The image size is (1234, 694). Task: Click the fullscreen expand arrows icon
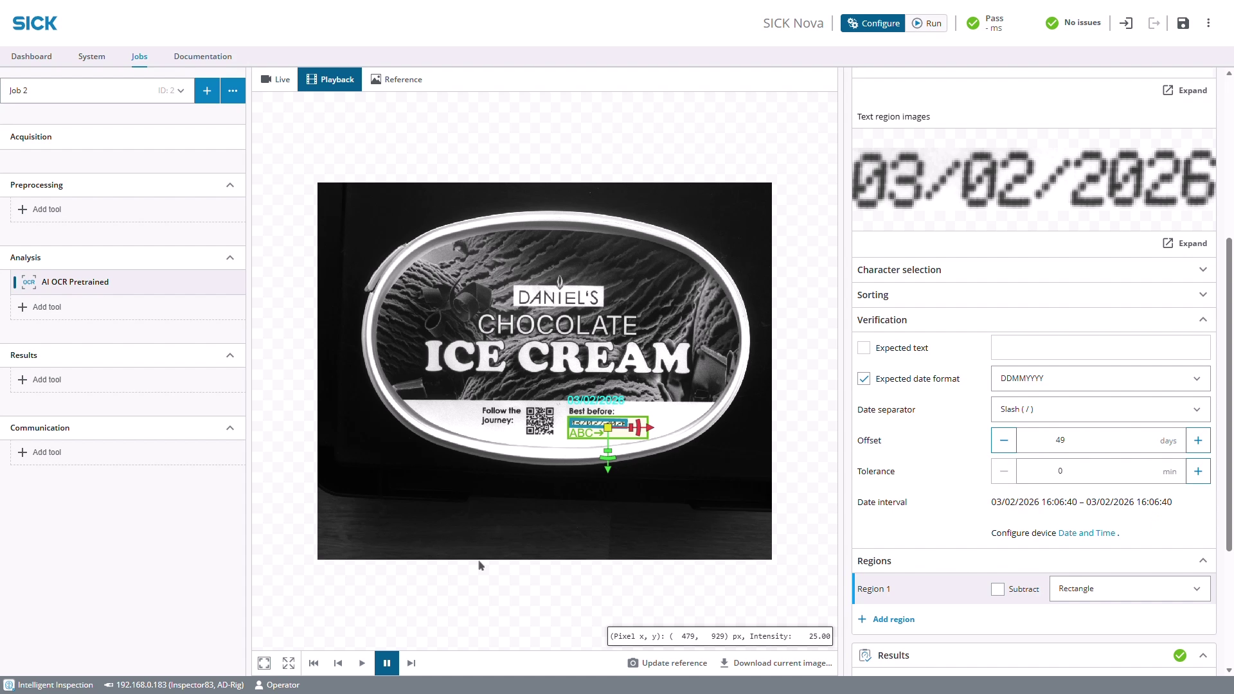click(x=289, y=663)
